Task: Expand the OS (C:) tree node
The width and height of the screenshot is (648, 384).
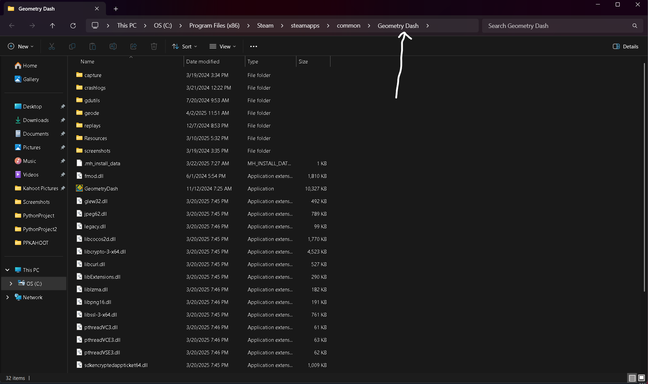Action: pyautogui.click(x=11, y=284)
